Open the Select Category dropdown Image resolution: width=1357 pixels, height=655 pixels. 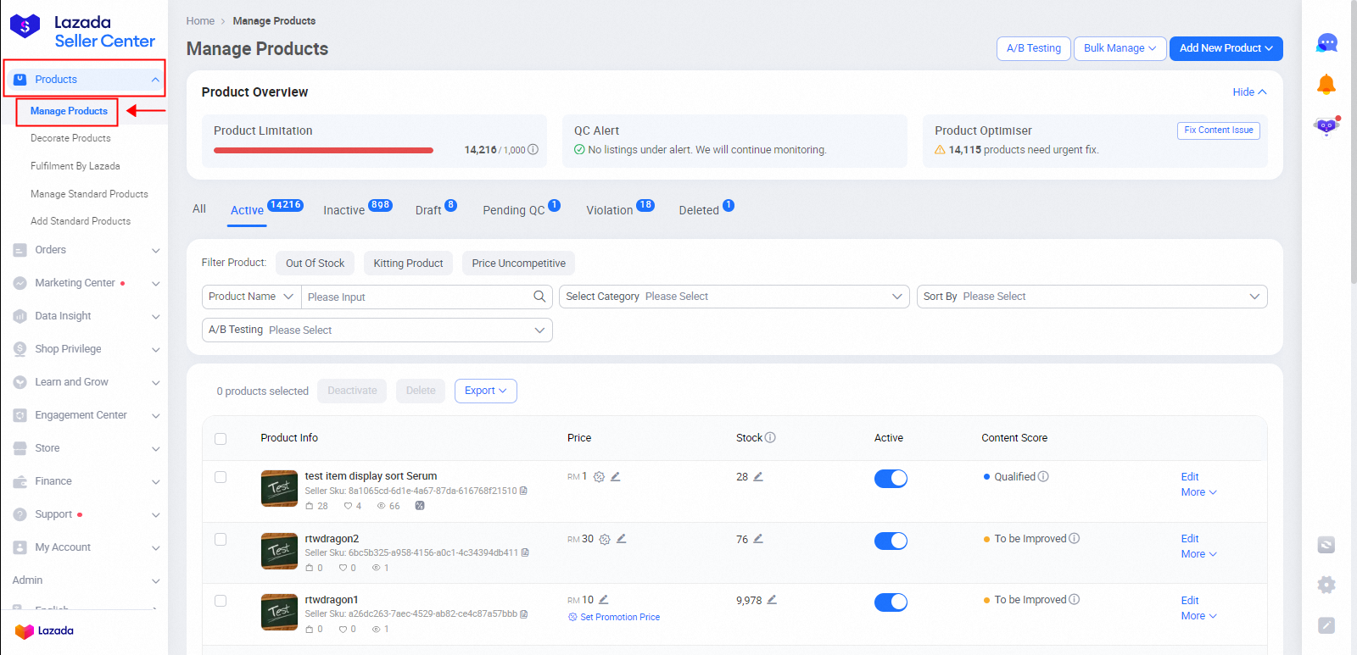[734, 297]
